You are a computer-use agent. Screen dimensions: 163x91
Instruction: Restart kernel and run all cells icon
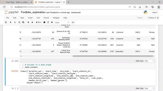(52, 22)
